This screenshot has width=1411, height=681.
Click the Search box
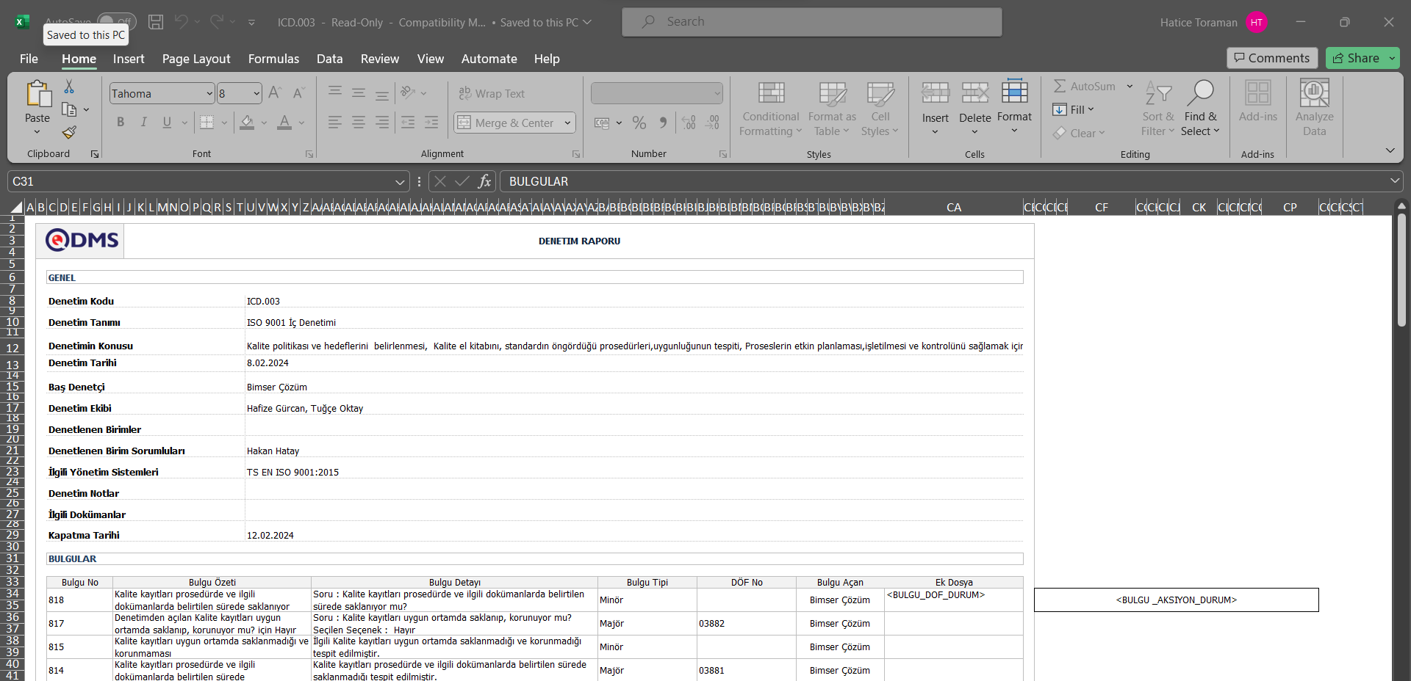pyautogui.click(x=811, y=22)
